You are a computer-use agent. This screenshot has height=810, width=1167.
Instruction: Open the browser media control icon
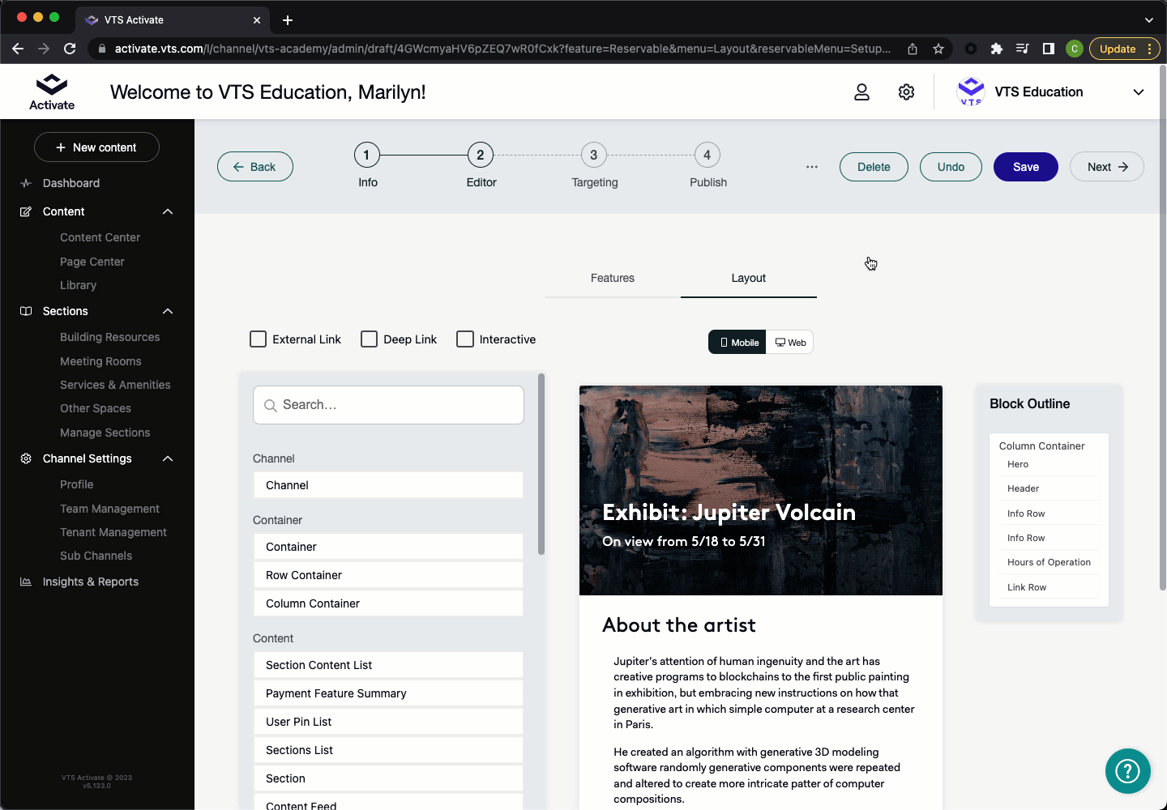1023,49
